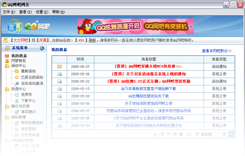Click the 已报名的活动 star icon
This screenshot has width=245, height=156.
coord(17,77)
